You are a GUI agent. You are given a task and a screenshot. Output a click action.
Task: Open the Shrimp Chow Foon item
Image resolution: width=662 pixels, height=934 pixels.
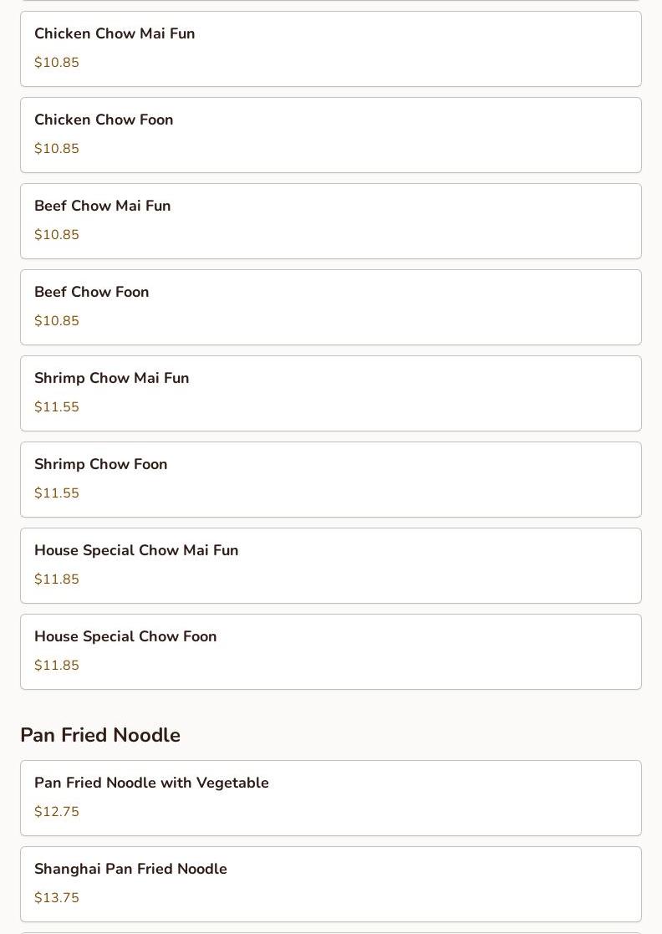click(100, 465)
